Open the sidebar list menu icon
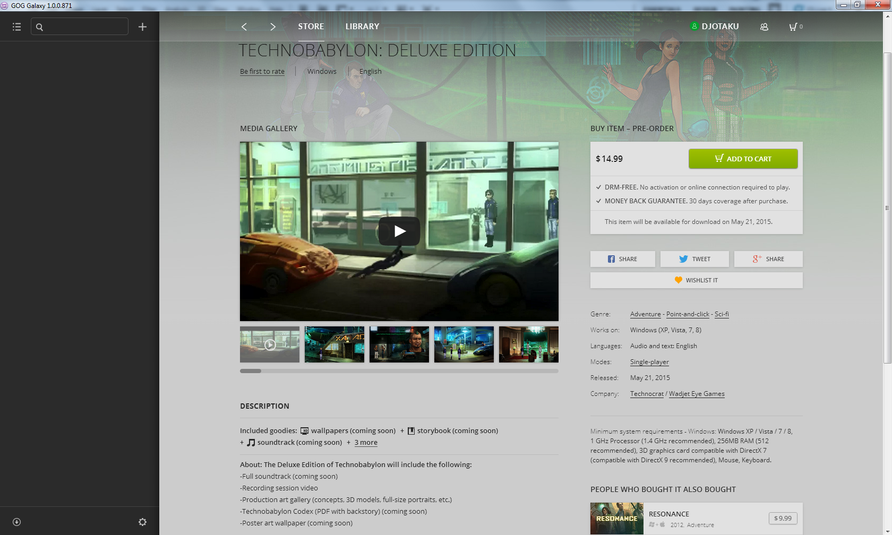Image resolution: width=892 pixels, height=535 pixels. (17, 27)
